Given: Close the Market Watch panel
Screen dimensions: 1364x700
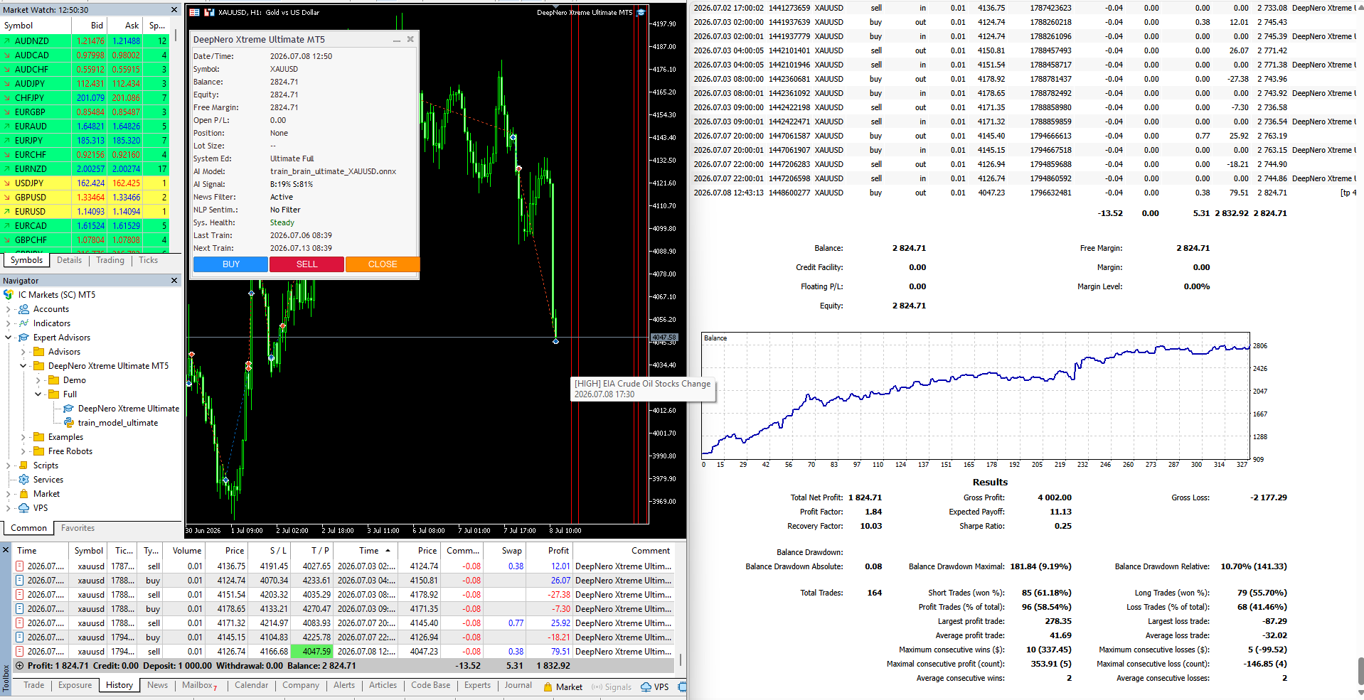Looking at the screenshot, I should (x=174, y=9).
